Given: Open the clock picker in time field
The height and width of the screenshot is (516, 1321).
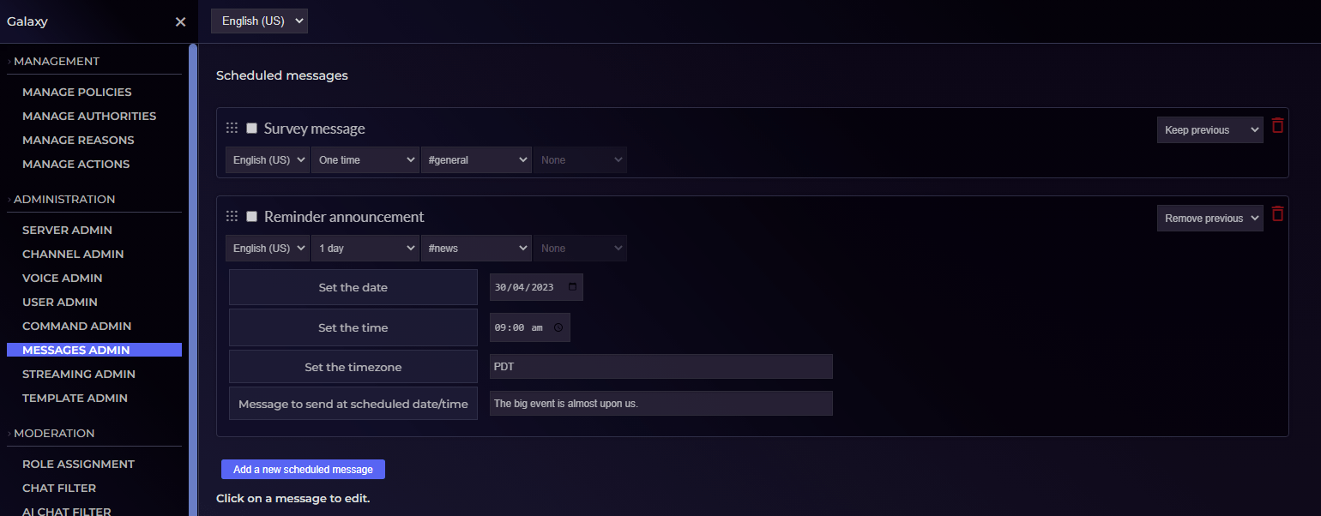Looking at the screenshot, I should [x=558, y=327].
